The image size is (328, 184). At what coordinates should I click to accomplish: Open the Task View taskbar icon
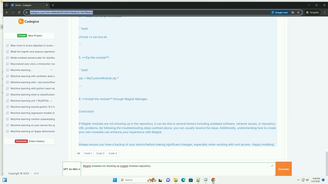pyautogui.click(x=160, y=180)
